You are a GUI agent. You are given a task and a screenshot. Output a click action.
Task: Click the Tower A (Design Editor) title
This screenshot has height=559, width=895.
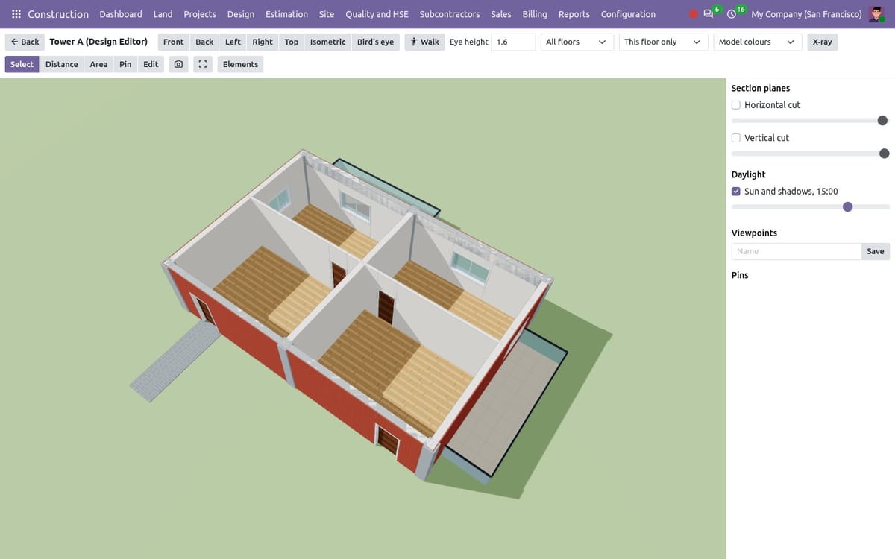click(x=98, y=42)
